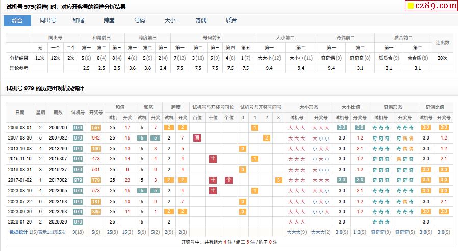Screen dimensions: 458x251
Task: Click the period number 2023193 cell
Action: (58, 201)
